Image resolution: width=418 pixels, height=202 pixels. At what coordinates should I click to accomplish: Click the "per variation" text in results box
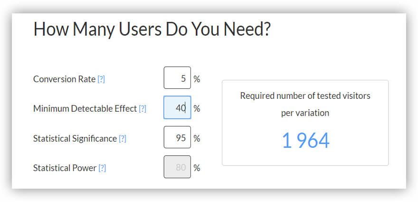pos(305,114)
